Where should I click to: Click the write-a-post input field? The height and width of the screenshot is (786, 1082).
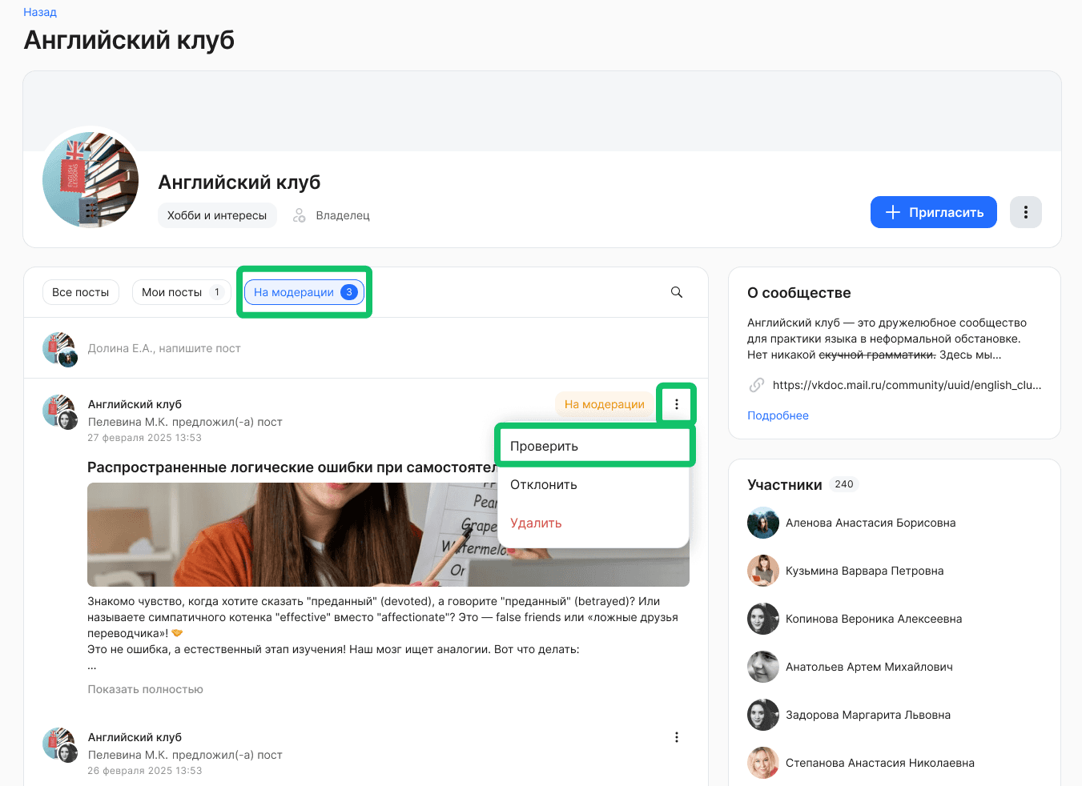pos(164,348)
